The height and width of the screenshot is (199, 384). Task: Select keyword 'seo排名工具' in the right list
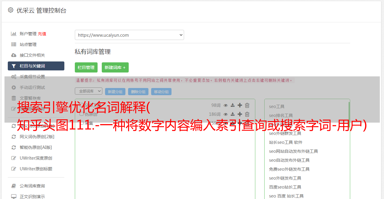click(x=281, y=115)
